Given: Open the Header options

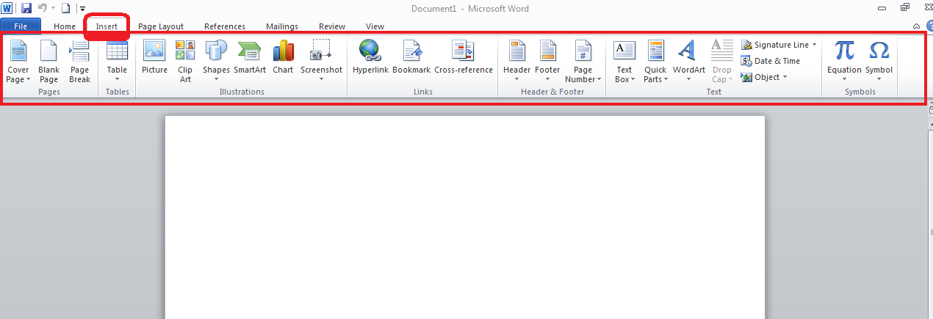Looking at the screenshot, I should tap(516, 61).
